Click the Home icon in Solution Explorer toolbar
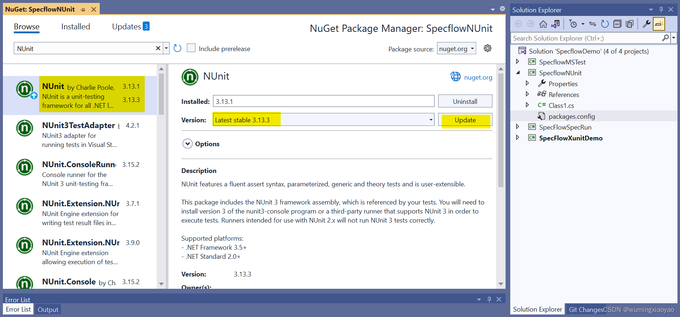680x317 pixels. click(543, 24)
